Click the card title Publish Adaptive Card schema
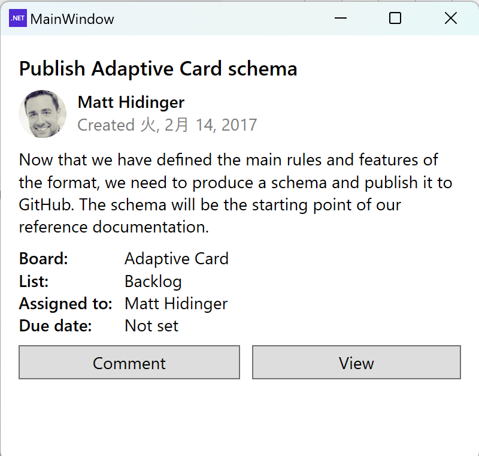479x456 pixels. click(158, 68)
